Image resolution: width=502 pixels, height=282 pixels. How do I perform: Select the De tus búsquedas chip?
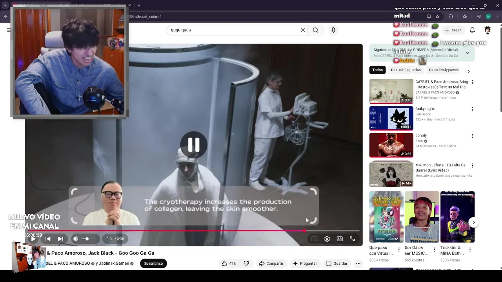tap(406, 70)
